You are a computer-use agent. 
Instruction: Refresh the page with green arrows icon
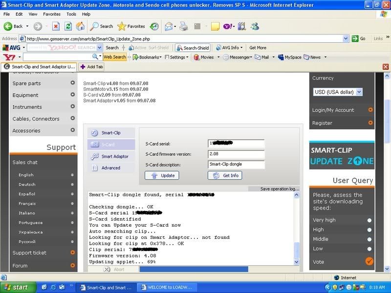[x=68, y=26]
